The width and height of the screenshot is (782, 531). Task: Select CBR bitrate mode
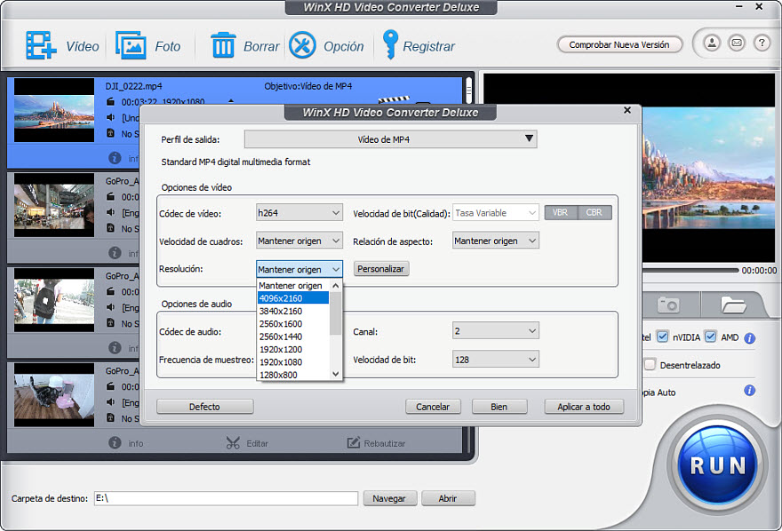point(594,213)
